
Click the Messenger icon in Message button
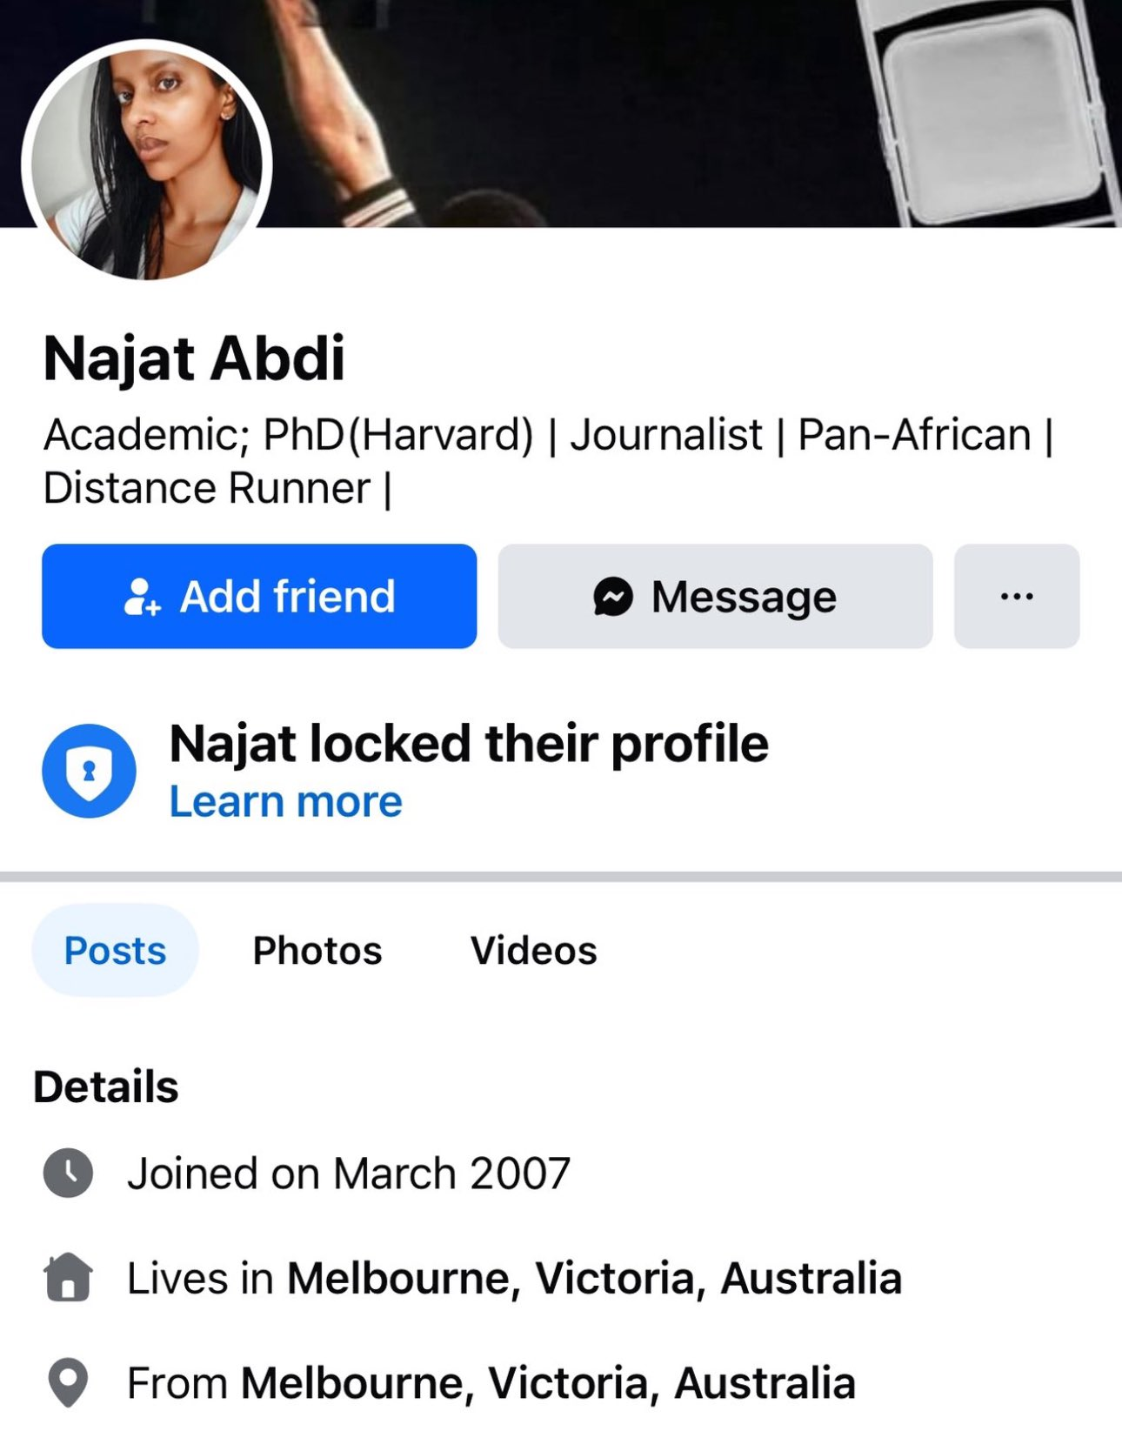pos(613,597)
